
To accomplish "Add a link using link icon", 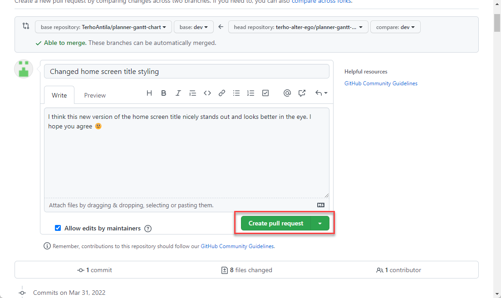I will point(222,93).
